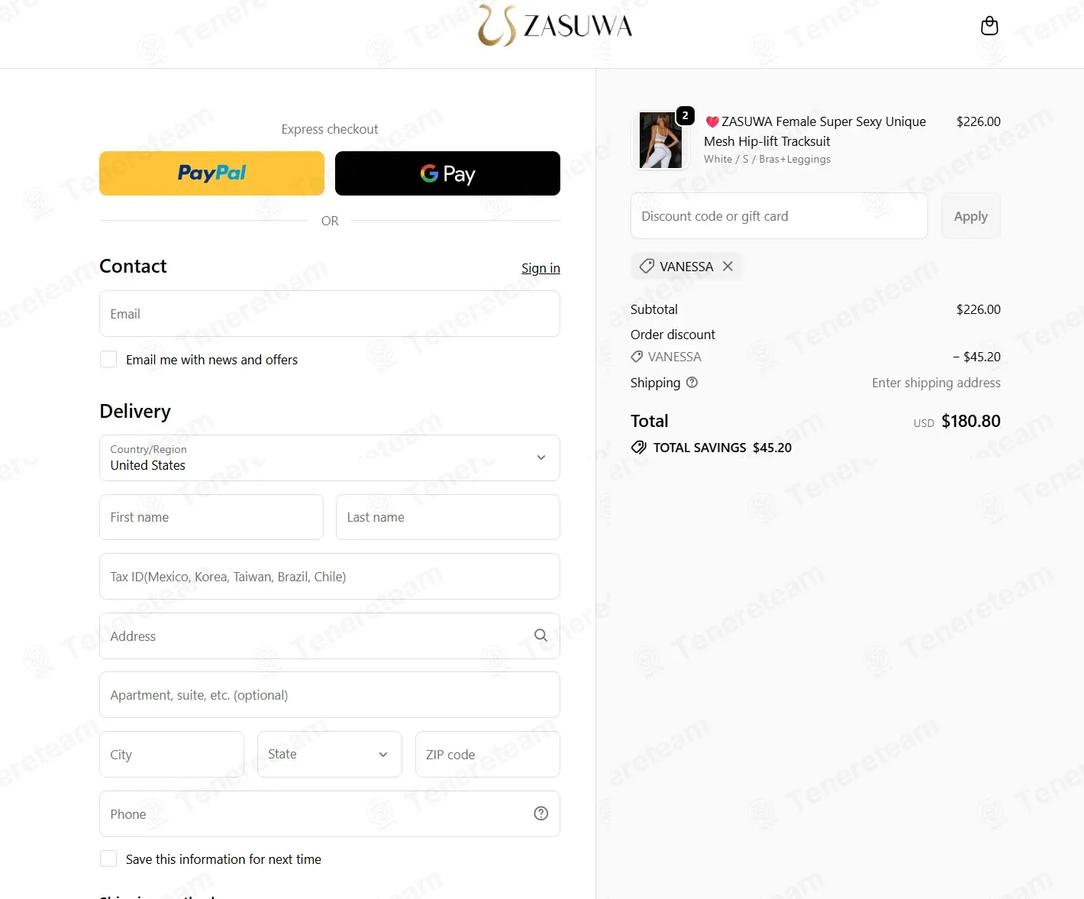Image resolution: width=1084 pixels, height=899 pixels.
Task: Click the Subtotal label
Action: (x=654, y=309)
